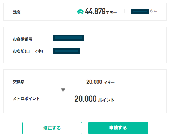Click the 申請する submit button
170x137 pixels.
[x=118, y=128]
